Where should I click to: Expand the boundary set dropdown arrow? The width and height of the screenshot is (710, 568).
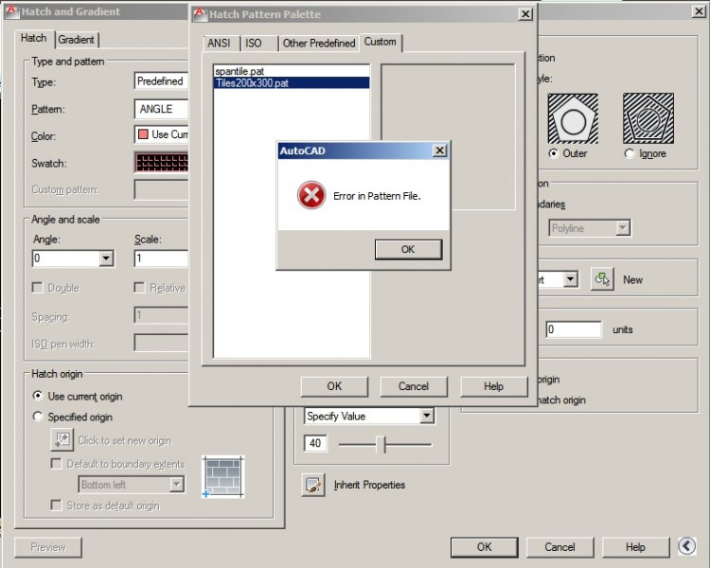pos(571,279)
